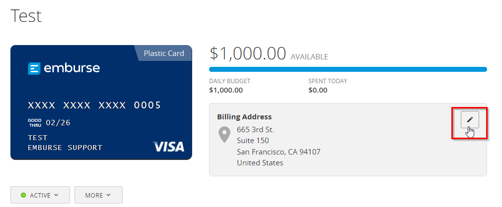Click the Spent Today $0.00 value
This screenshot has width=502, height=207.
pos(318,90)
